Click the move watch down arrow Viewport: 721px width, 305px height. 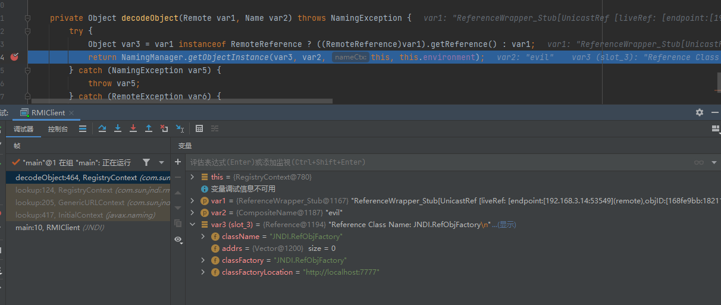pyautogui.click(x=178, y=208)
